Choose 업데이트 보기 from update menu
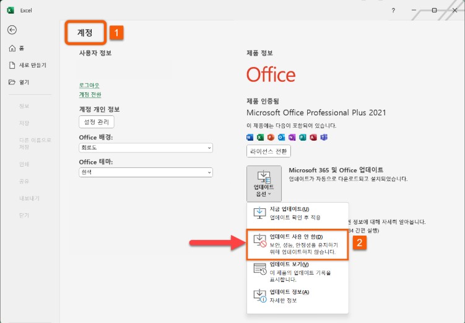 point(297,272)
